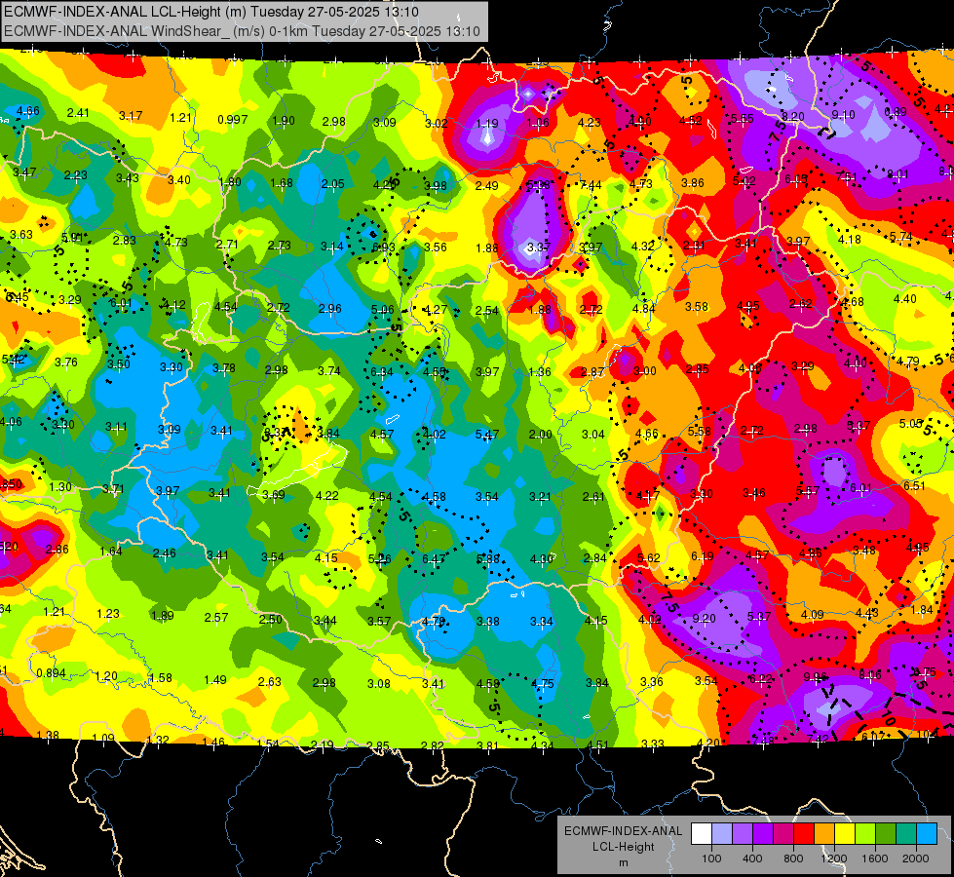954x877 pixels.
Task: Click the ECMWF-INDEX-ANAL label in the legend box
Action: point(623,831)
